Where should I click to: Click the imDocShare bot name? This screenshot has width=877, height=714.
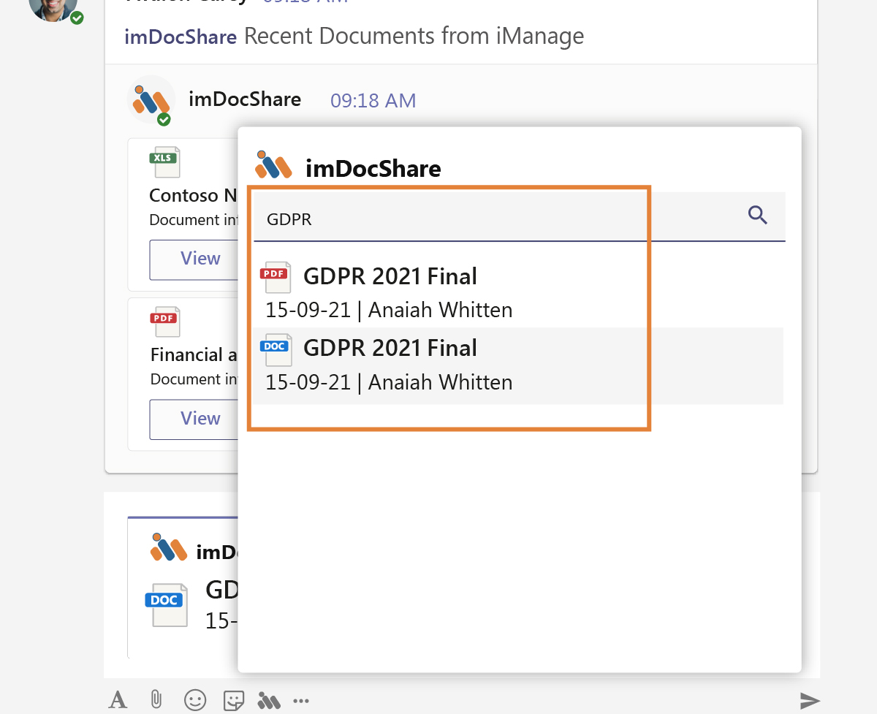tap(245, 99)
